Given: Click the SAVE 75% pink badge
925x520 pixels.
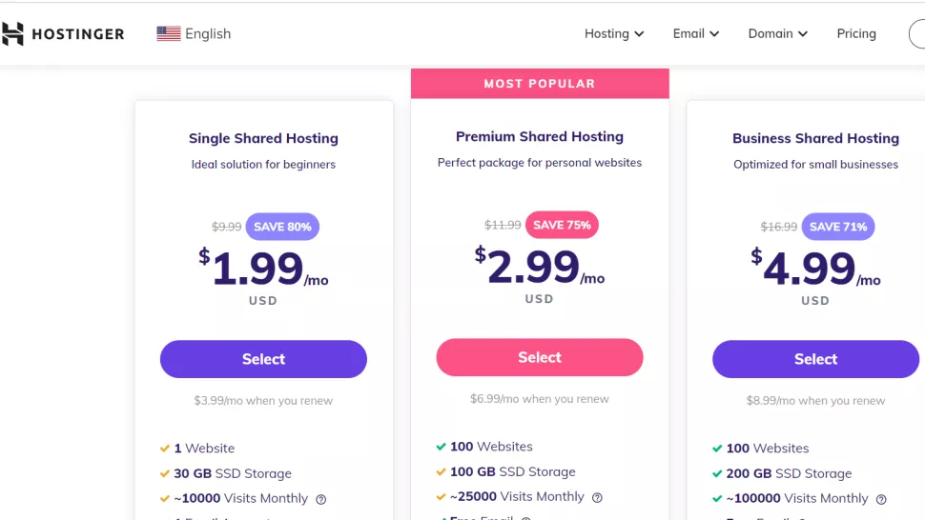Looking at the screenshot, I should [562, 225].
